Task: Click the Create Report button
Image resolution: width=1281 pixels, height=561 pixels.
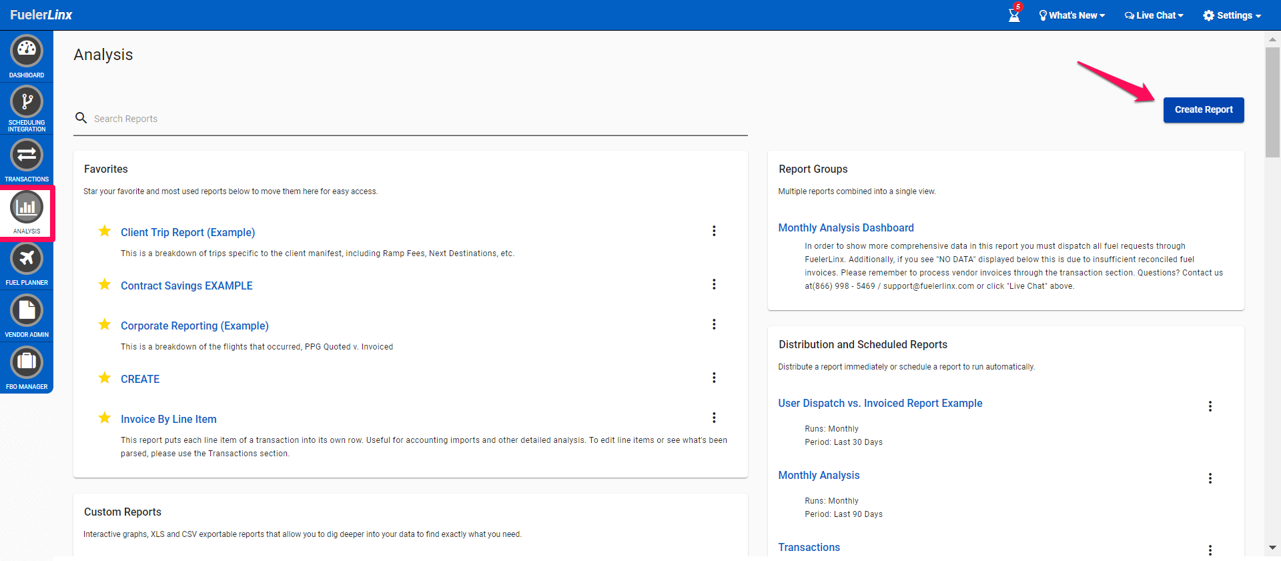Action: pyautogui.click(x=1204, y=110)
